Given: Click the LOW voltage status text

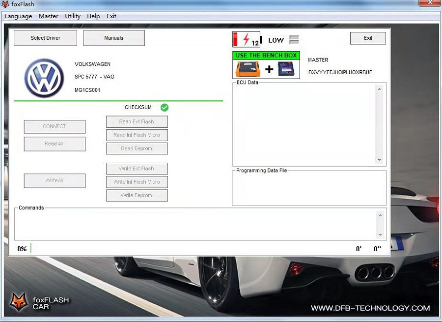Looking at the screenshot, I should click(276, 40).
